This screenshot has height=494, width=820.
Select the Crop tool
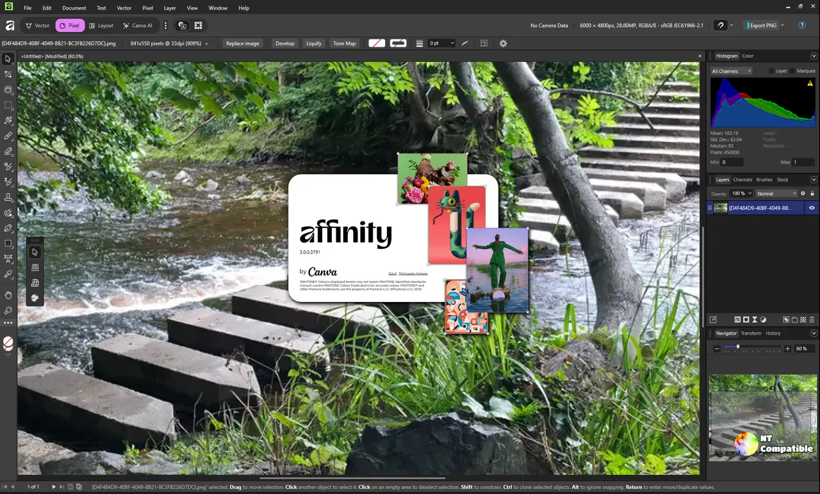click(8, 74)
